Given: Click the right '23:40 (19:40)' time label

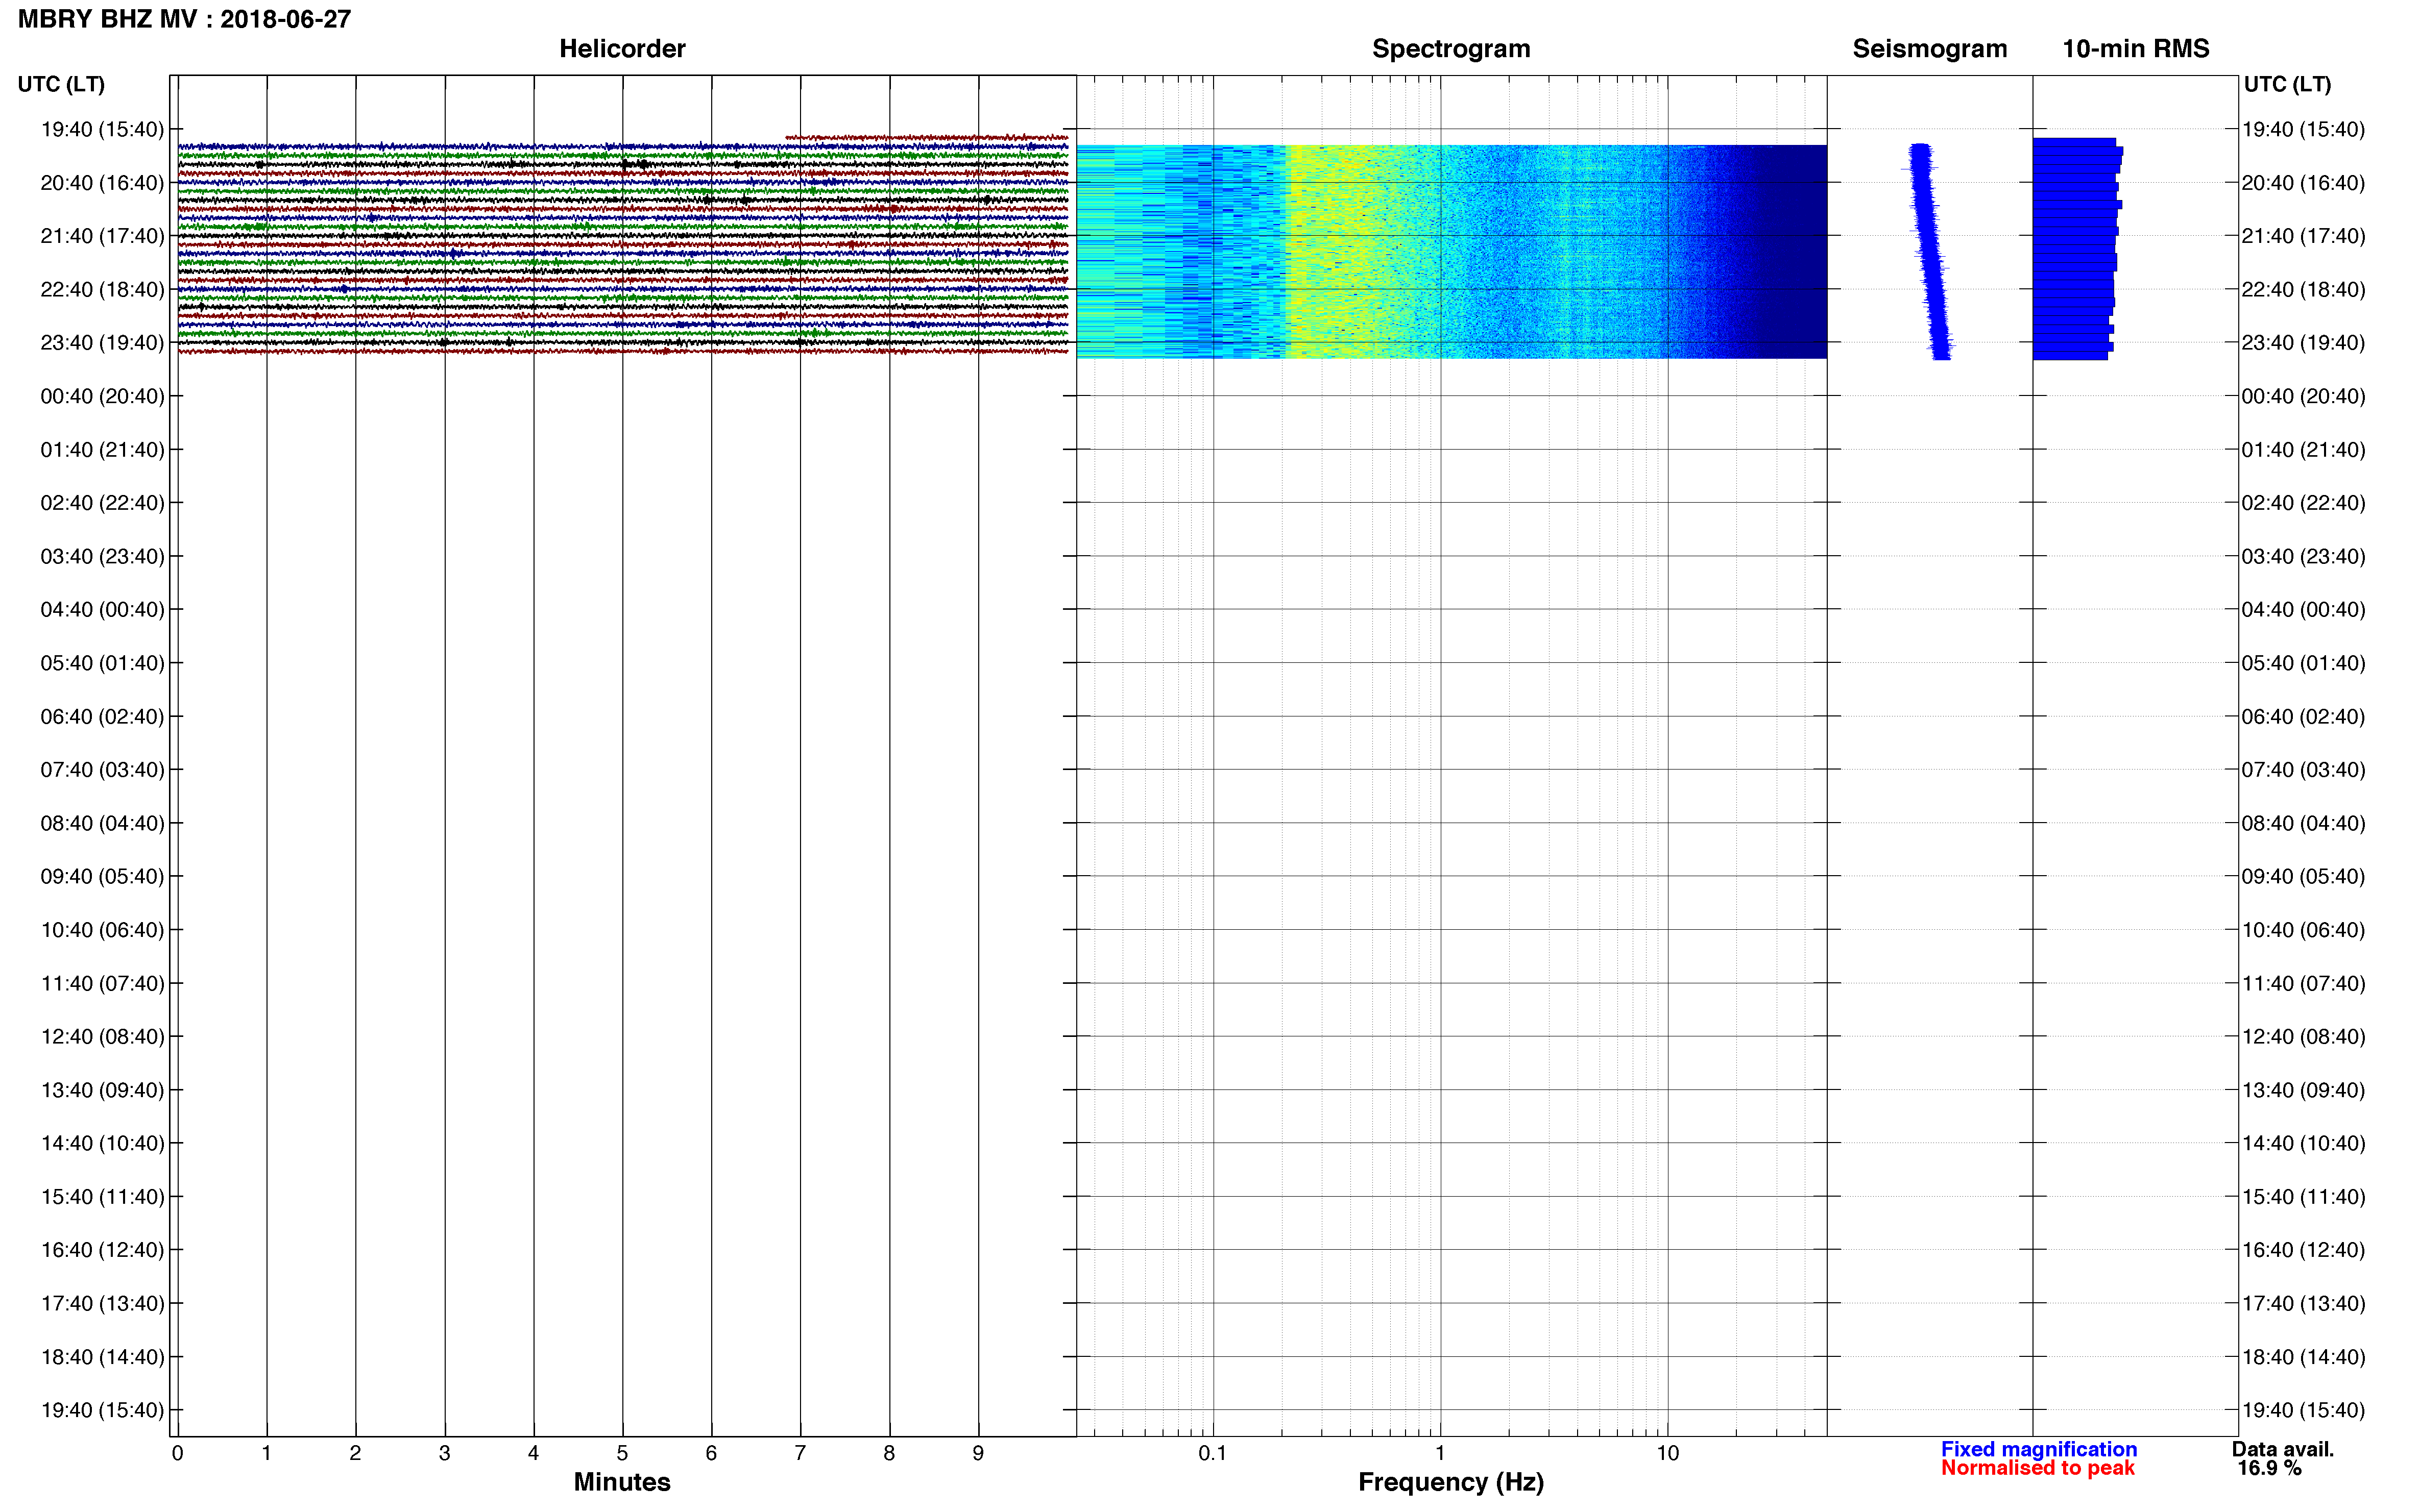Looking at the screenshot, I should click(2303, 343).
